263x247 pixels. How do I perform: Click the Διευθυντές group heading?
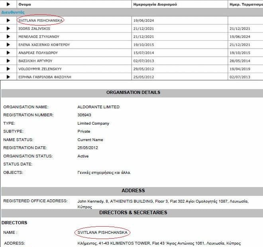click(x=13, y=12)
